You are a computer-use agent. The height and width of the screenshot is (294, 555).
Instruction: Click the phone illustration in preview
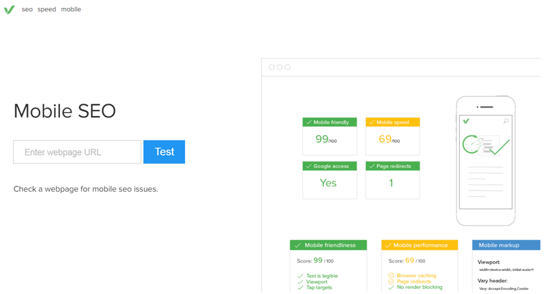tap(486, 161)
